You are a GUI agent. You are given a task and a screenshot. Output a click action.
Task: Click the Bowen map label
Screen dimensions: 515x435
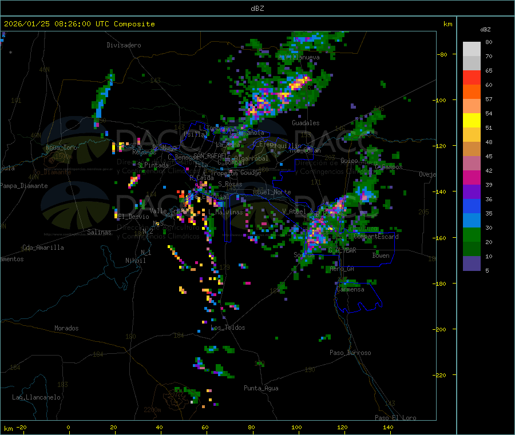(x=381, y=256)
